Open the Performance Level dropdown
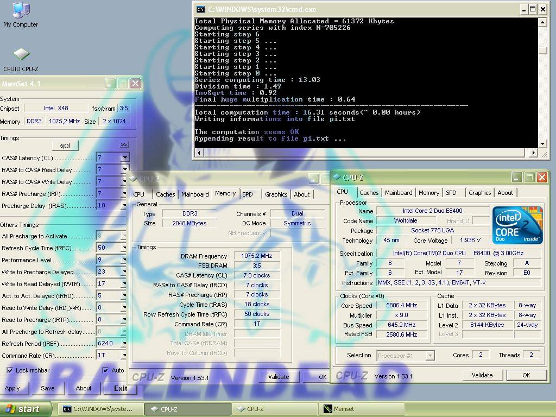Image resolution: width=556 pixels, height=417 pixels. tap(124, 260)
